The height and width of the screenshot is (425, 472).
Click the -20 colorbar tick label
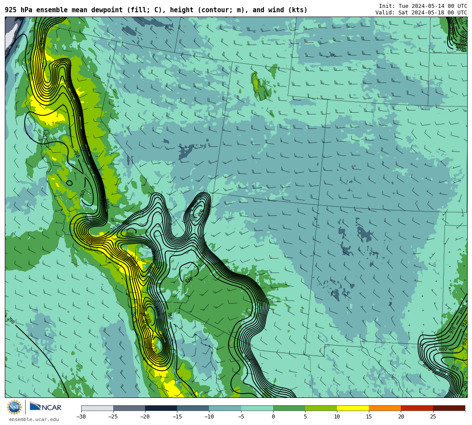(145, 417)
